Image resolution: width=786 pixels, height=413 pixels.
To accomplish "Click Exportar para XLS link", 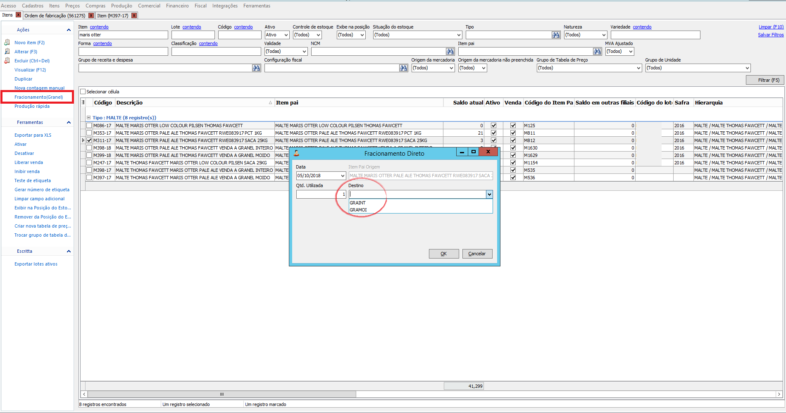I will (x=33, y=135).
